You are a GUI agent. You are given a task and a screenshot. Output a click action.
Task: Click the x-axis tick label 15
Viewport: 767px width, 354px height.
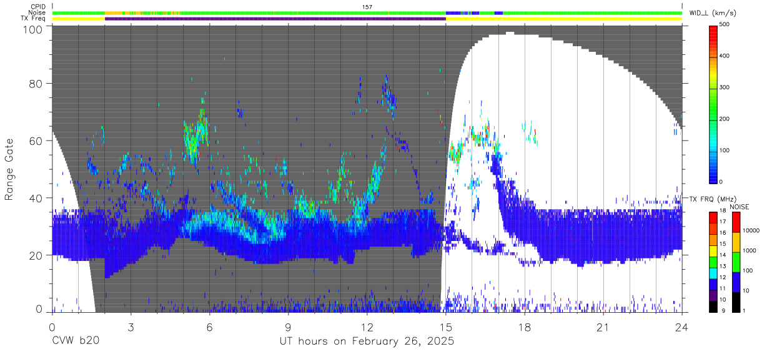point(445,327)
